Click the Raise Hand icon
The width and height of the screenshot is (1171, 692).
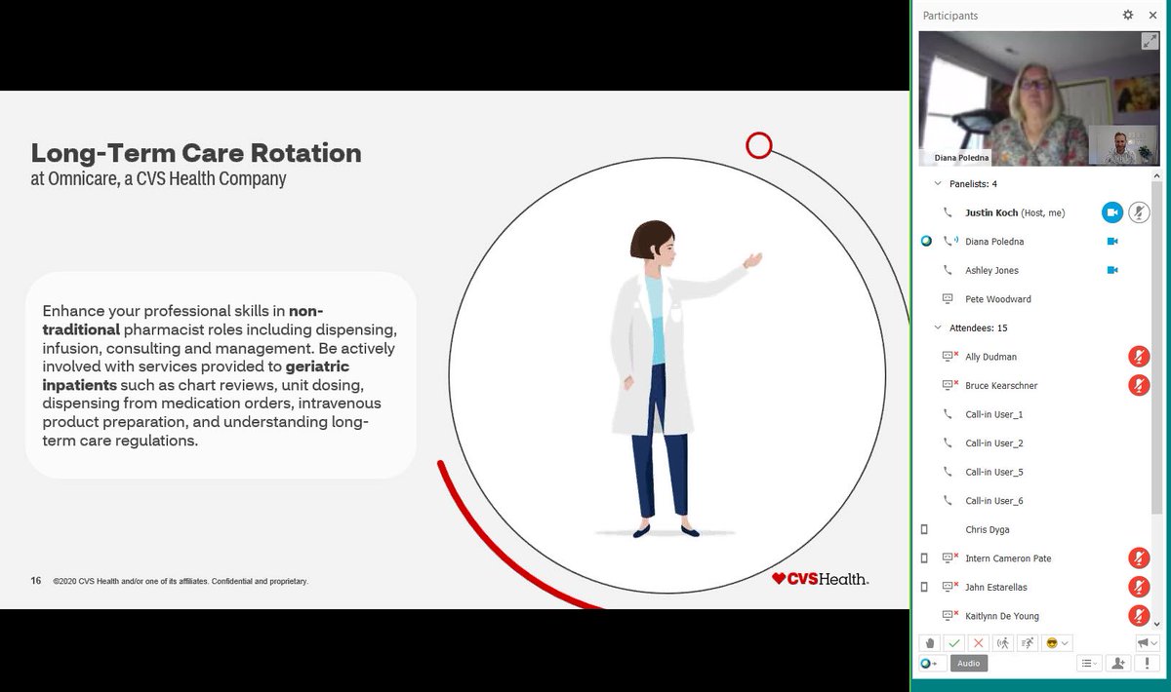click(930, 643)
